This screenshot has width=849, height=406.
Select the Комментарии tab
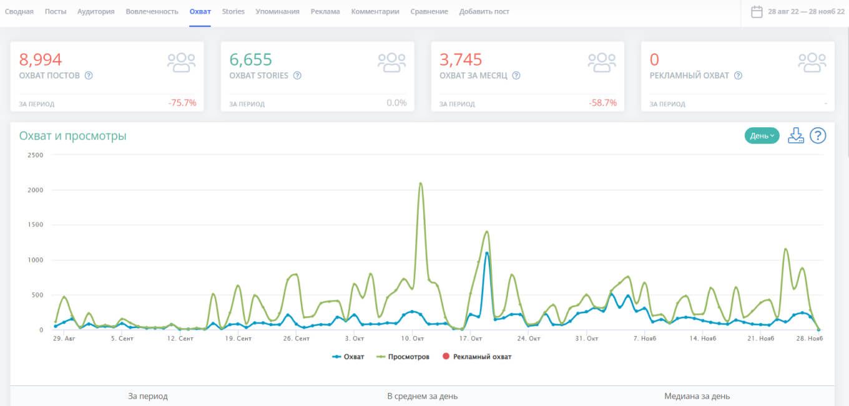click(x=375, y=12)
